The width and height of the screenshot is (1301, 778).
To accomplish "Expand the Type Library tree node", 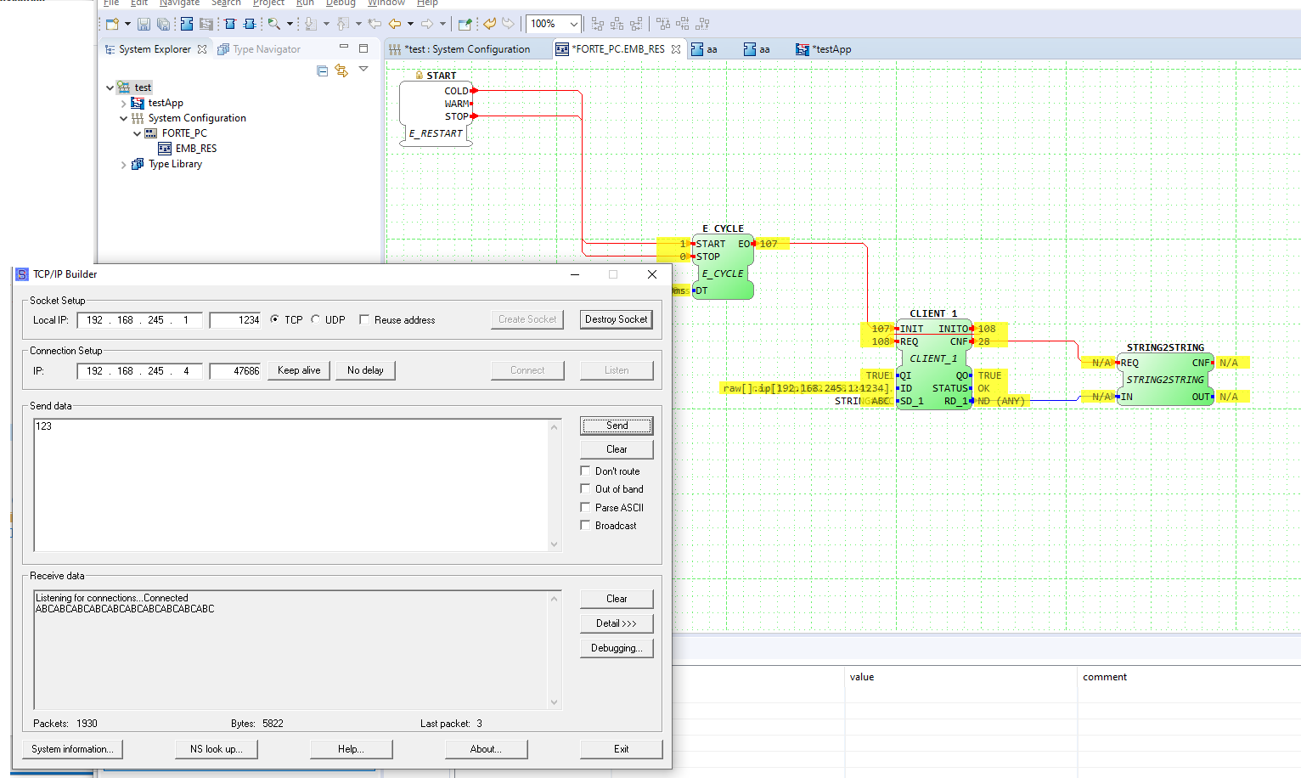I will pyautogui.click(x=123, y=164).
